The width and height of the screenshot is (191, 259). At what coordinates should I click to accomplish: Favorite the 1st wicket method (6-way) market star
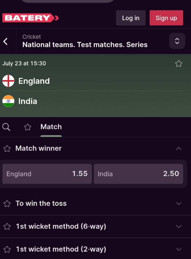(7, 226)
